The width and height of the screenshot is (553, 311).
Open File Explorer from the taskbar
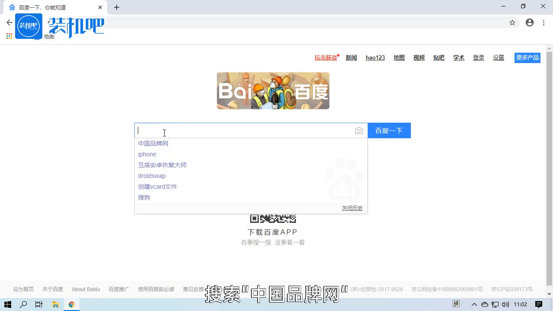[x=55, y=305]
